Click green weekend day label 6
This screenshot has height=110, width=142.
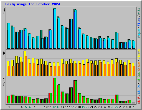tap(30, 107)
